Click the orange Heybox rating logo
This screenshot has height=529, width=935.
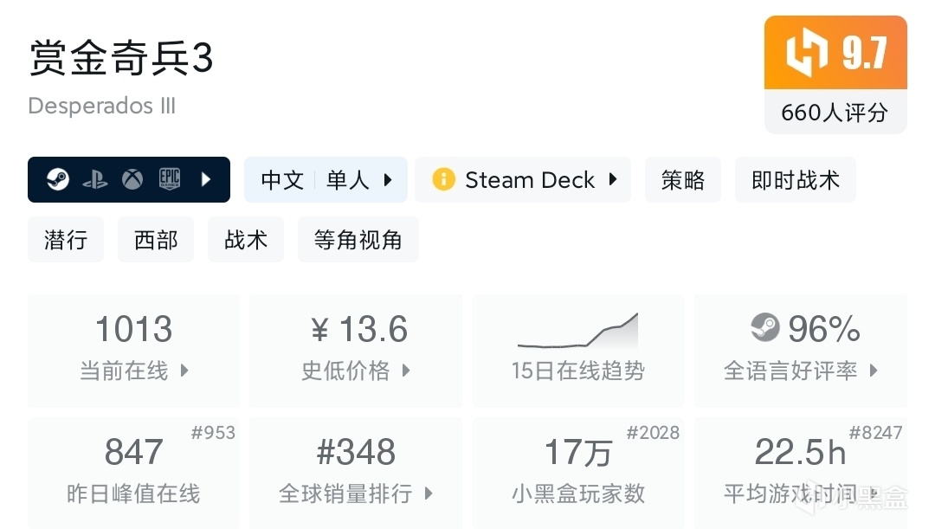809,53
